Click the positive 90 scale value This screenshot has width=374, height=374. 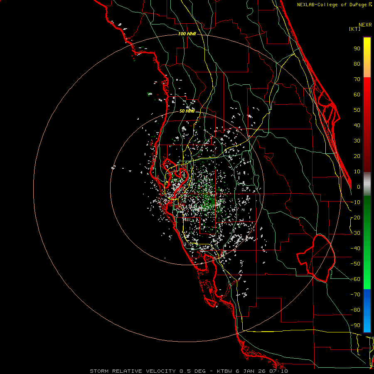[357, 49]
